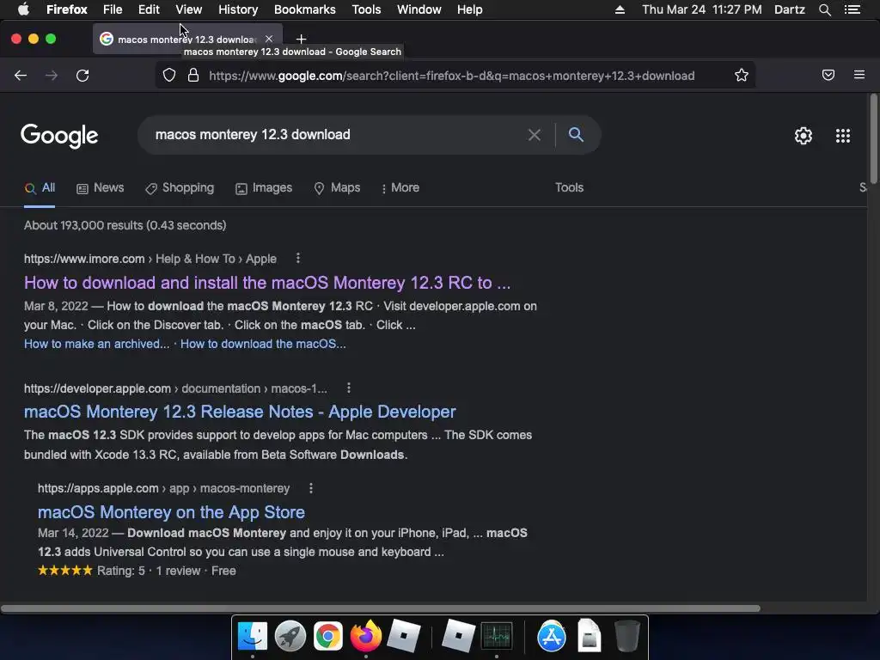Image resolution: width=880 pixels, height=660 pixels.
Task: Show site security padlock info
Action: click(x=193, y=76)
